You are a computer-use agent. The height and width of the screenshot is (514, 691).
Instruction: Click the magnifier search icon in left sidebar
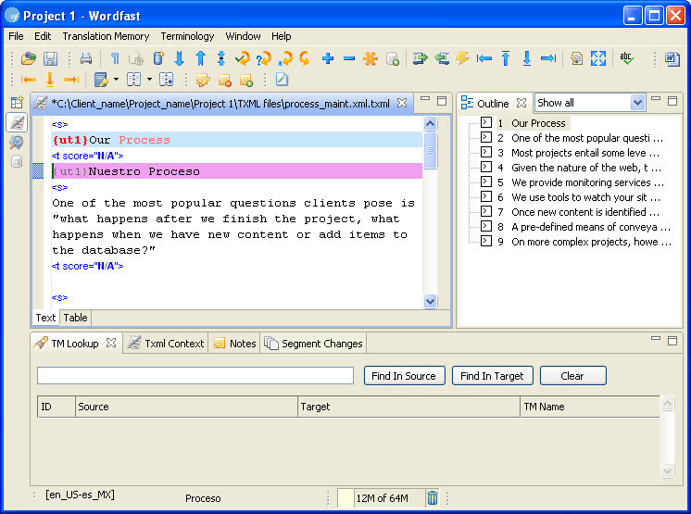pyautogui.click(x=17, y=143)
